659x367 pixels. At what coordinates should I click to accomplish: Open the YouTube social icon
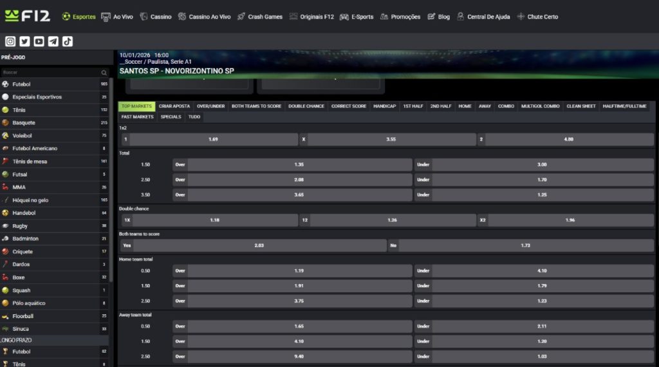[x=39, y=41]
